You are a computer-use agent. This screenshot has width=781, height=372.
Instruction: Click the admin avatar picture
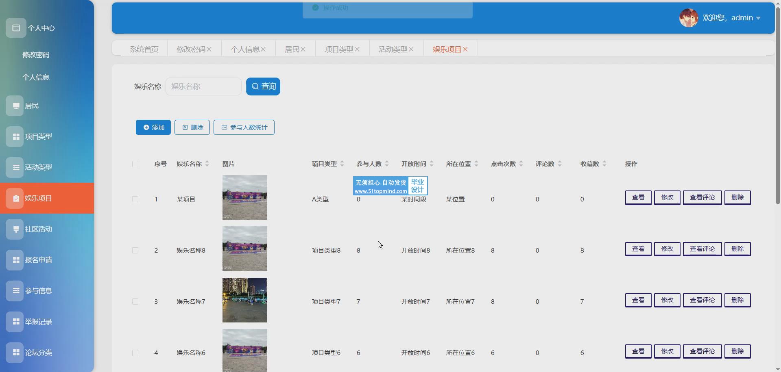tap(688, 18)
